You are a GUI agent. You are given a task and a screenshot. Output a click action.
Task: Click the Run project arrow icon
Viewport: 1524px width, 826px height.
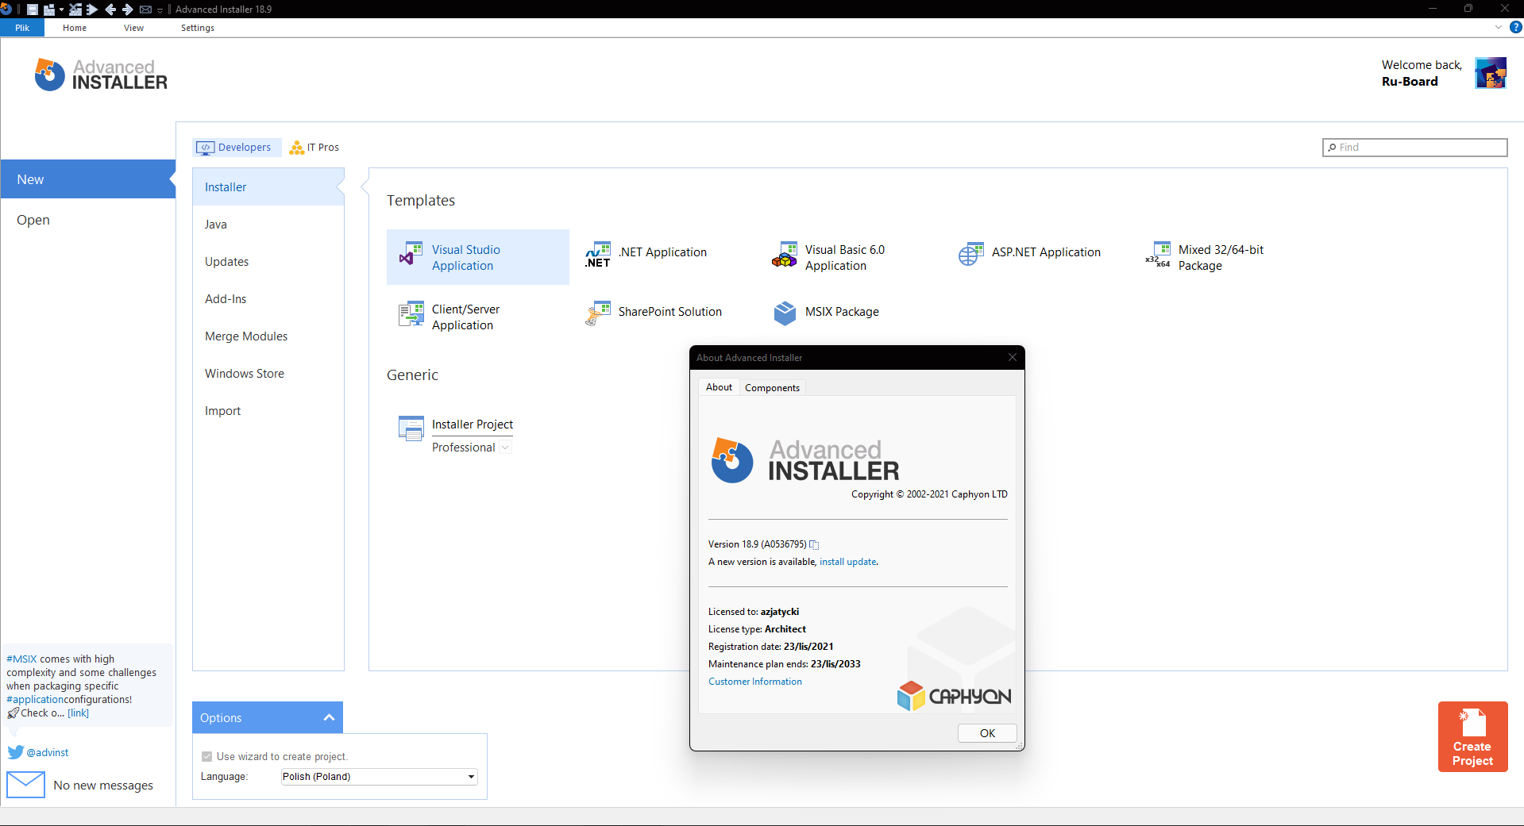click(91, 10)
